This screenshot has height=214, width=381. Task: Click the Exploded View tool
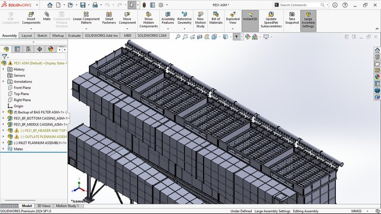pos(233,18)
